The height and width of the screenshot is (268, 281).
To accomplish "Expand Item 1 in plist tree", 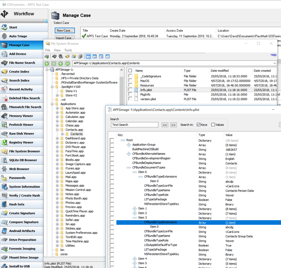I will point(135,209).
